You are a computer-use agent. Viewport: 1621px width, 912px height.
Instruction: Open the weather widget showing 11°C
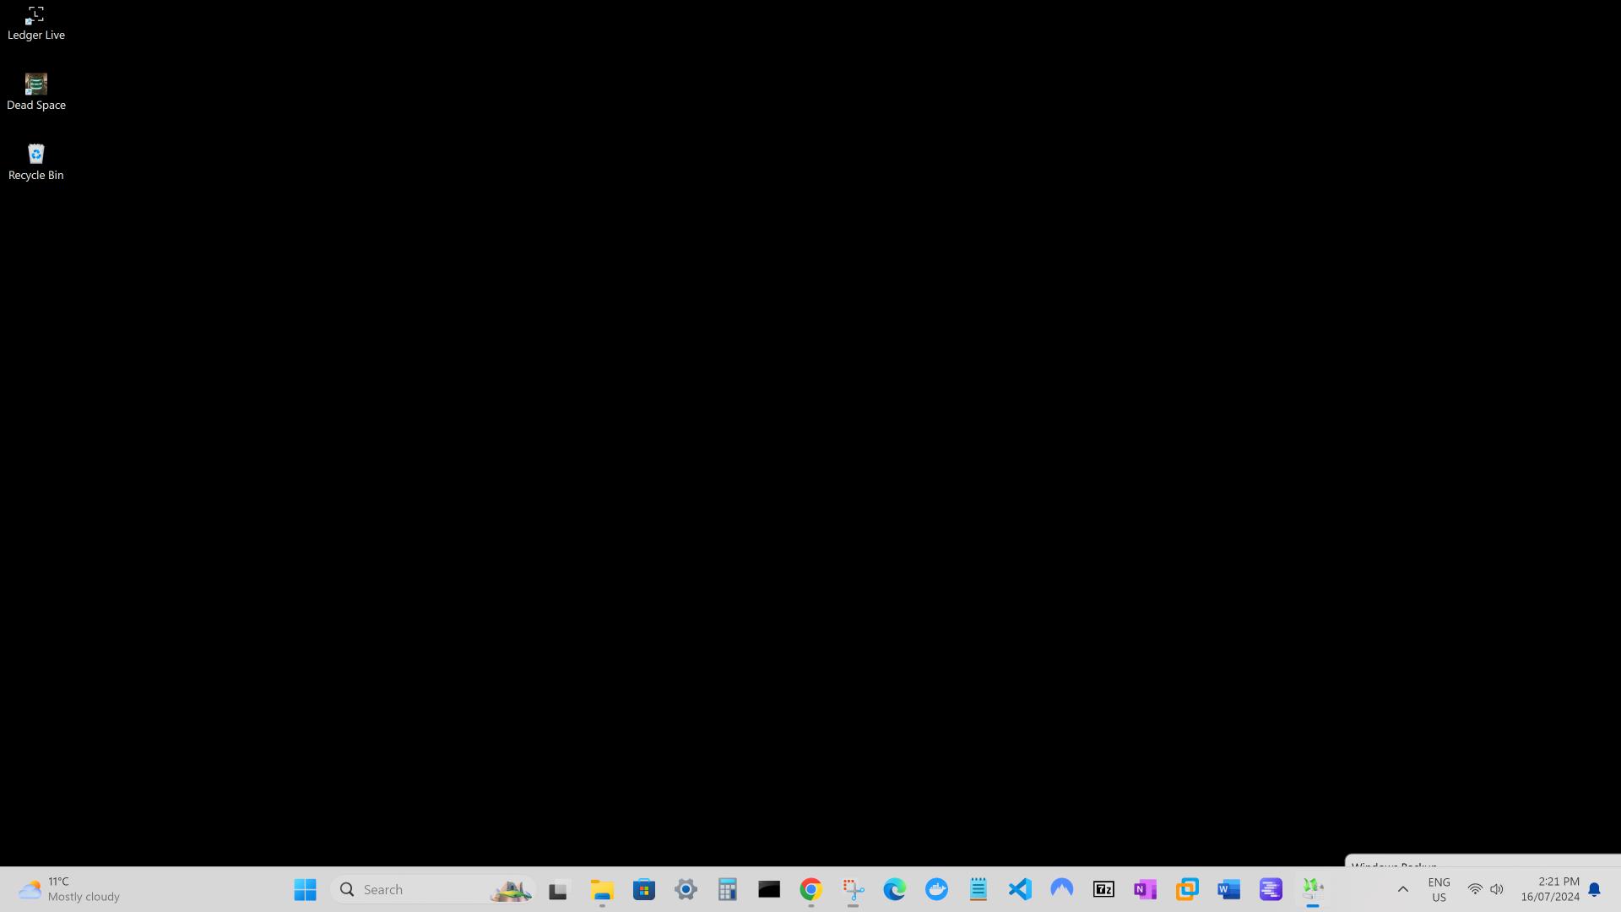tap(69, 889)
